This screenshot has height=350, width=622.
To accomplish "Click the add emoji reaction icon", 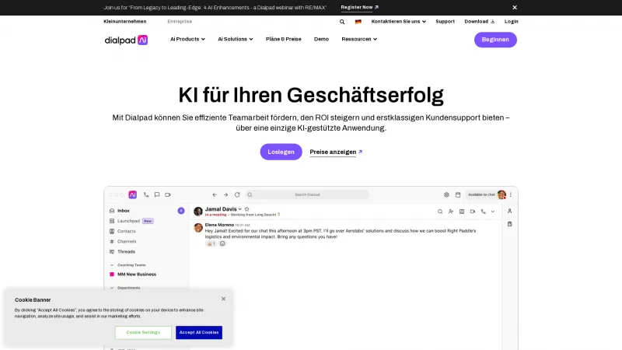I will [222, 243].
